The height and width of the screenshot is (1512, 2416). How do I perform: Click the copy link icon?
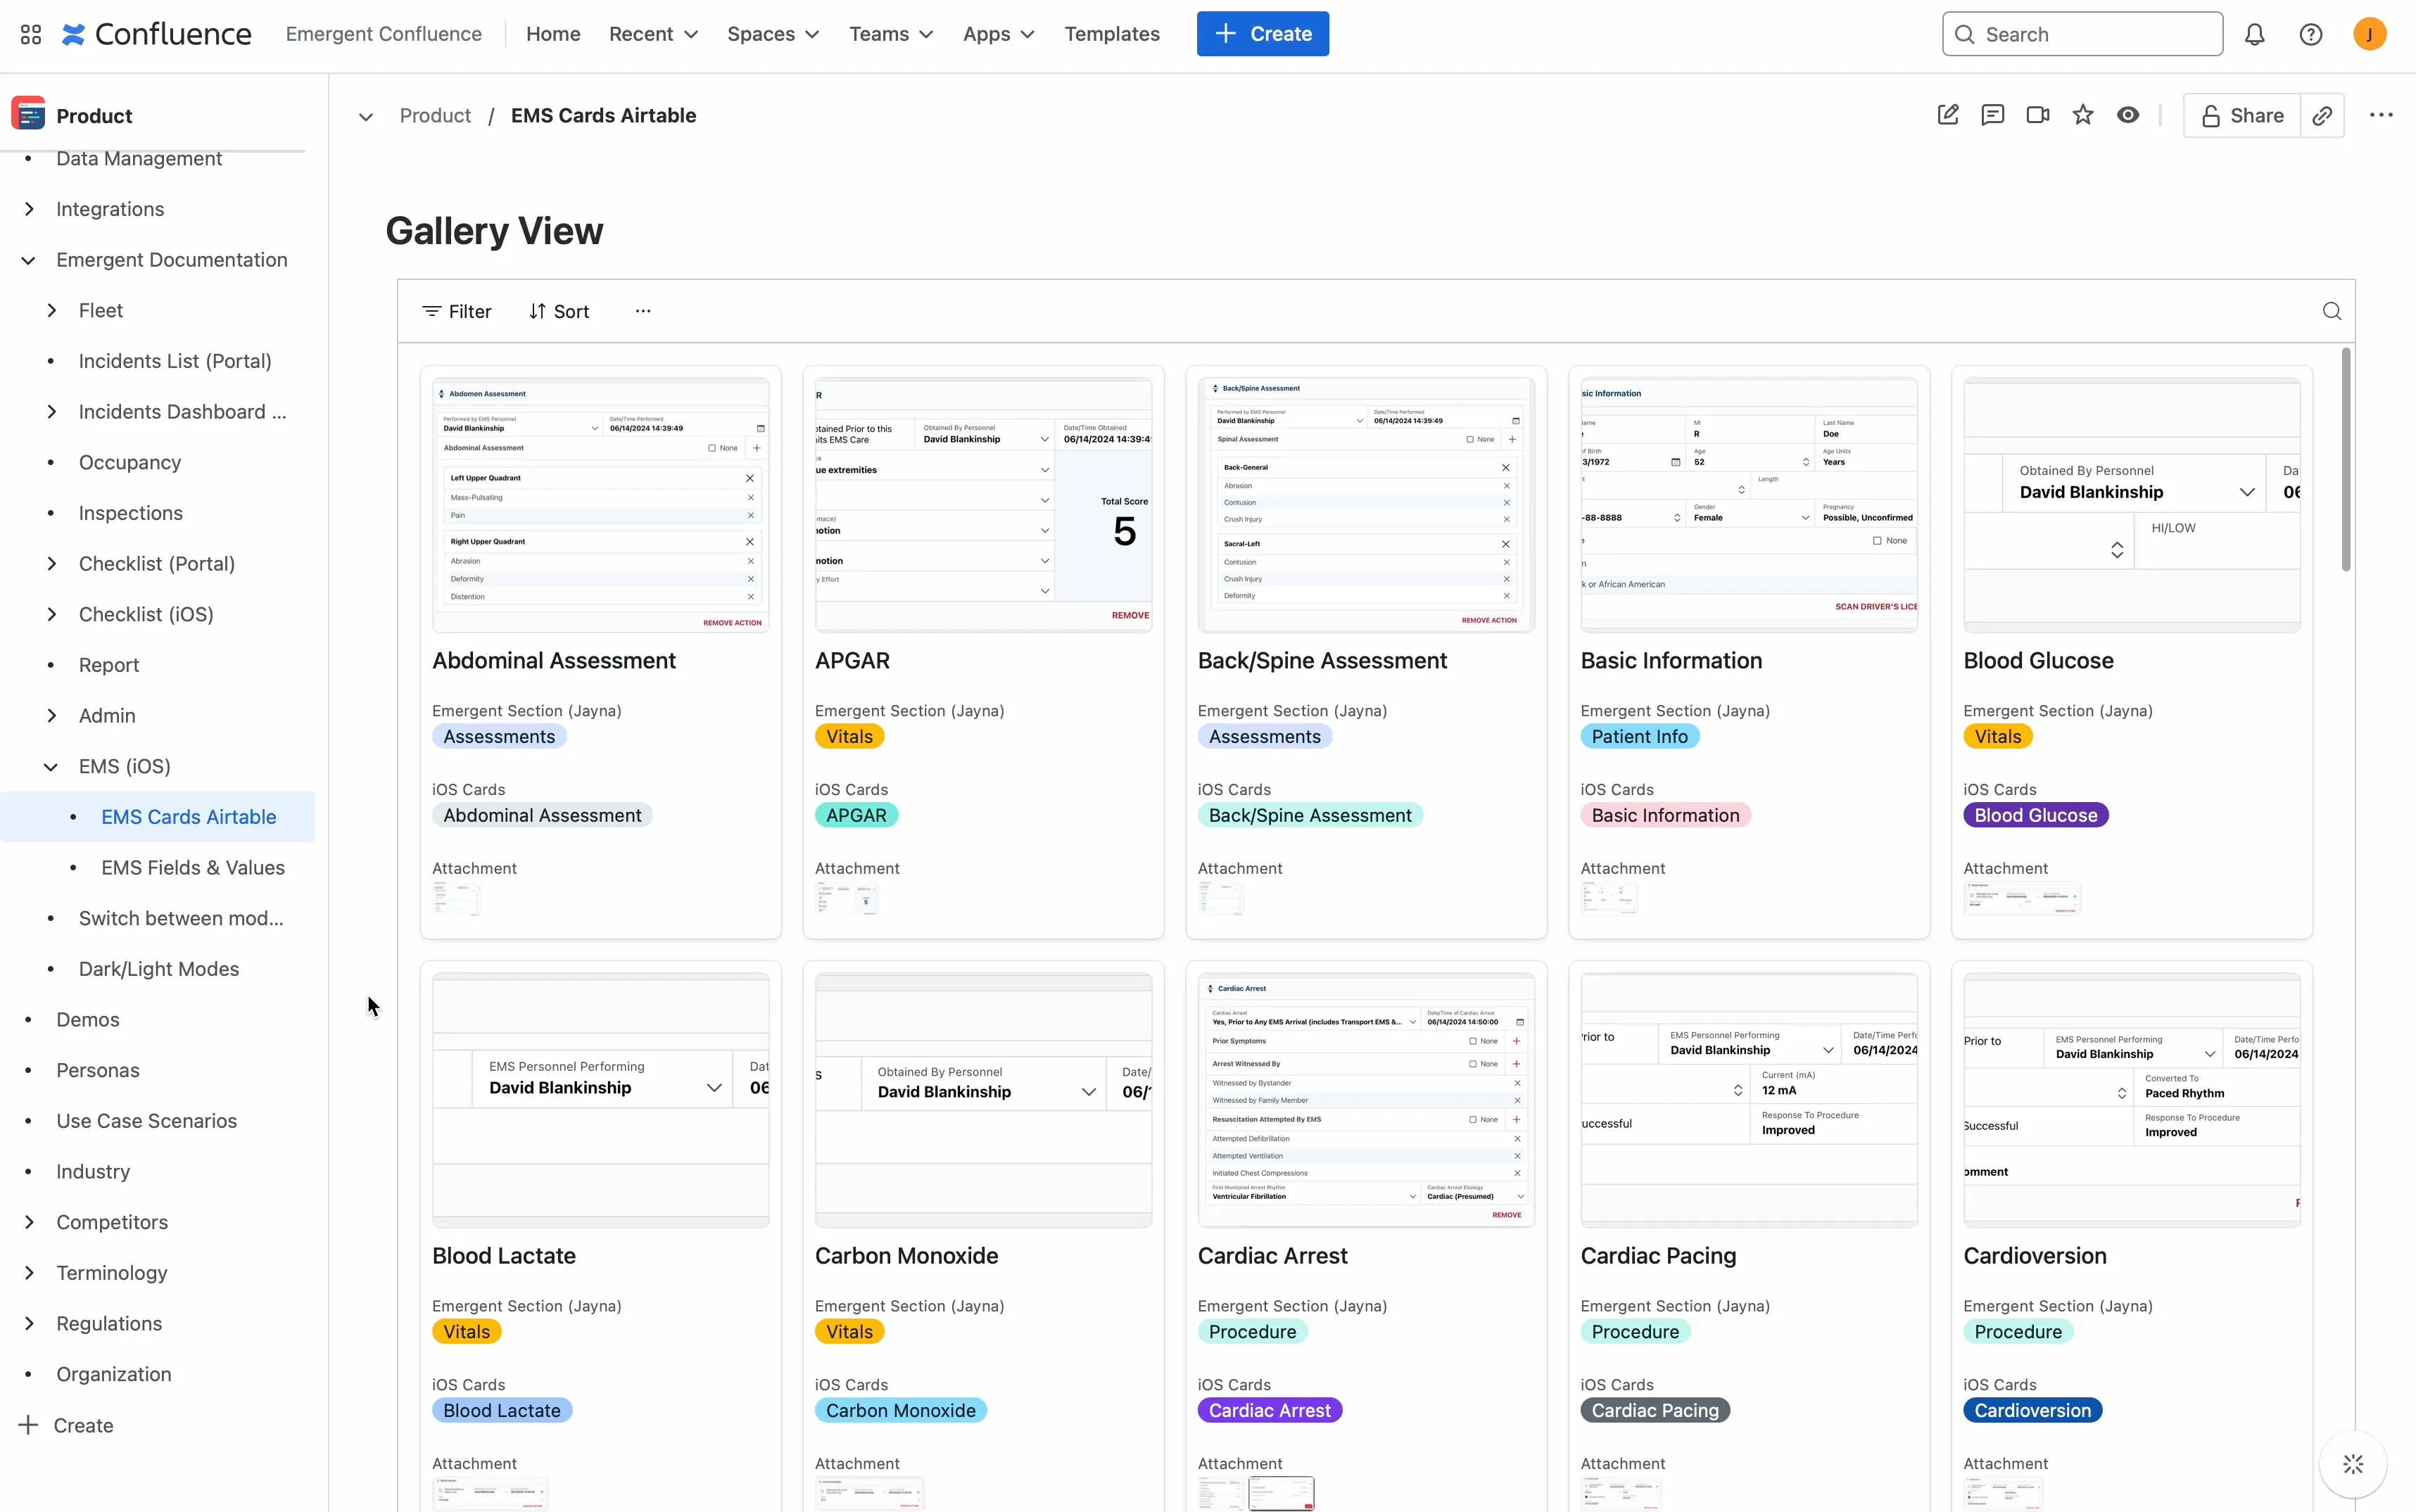point(2322,115)
